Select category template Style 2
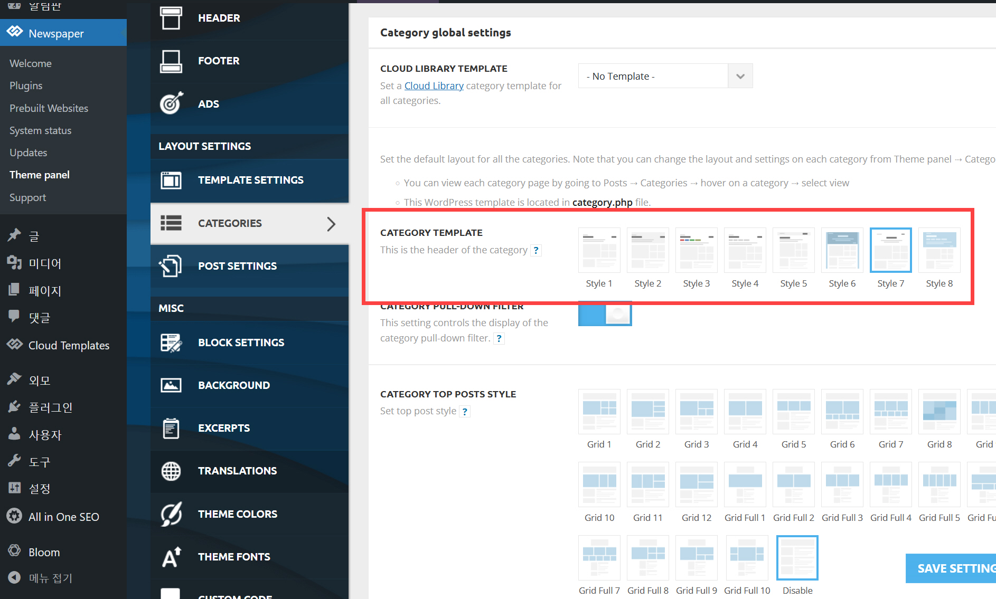This screenshot has width=996, height=599. (x=648, y=250)
